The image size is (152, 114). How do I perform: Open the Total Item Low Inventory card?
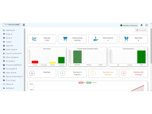coord(103,73)
